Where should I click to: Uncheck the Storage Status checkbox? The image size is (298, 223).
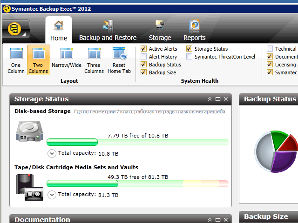click(x=190, y=49)
